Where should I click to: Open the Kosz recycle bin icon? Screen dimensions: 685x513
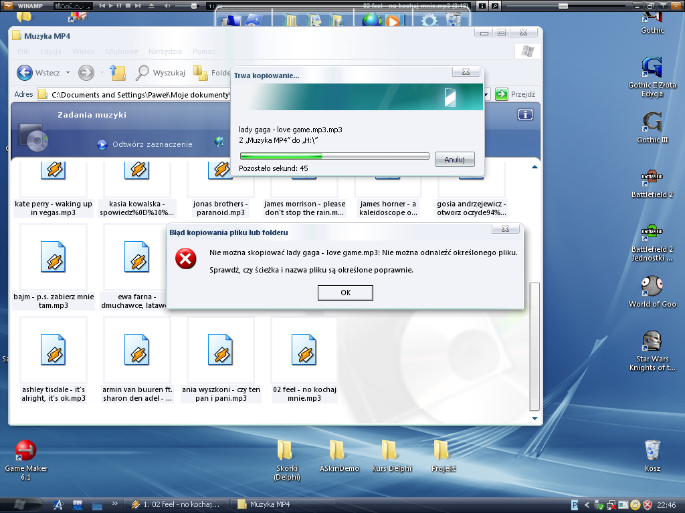pos(652,450)
